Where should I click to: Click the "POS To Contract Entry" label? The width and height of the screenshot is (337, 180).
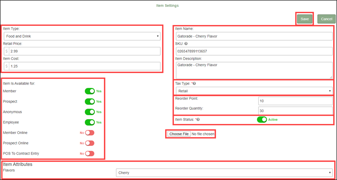[21, 153]
